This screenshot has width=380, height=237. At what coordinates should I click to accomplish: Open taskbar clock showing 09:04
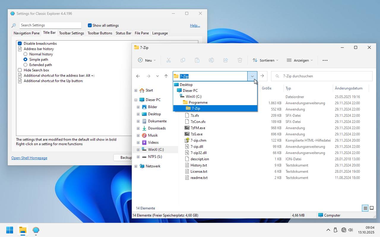coord(366,230)
